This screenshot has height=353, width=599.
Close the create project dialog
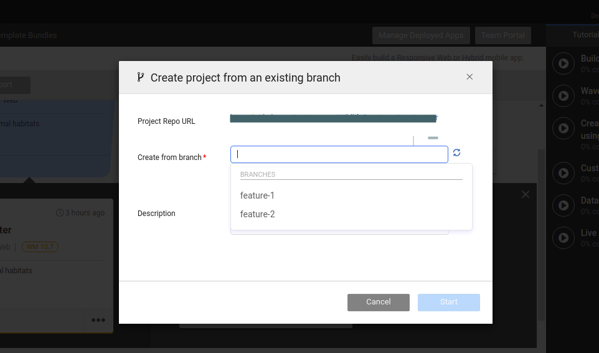[469, 77]
